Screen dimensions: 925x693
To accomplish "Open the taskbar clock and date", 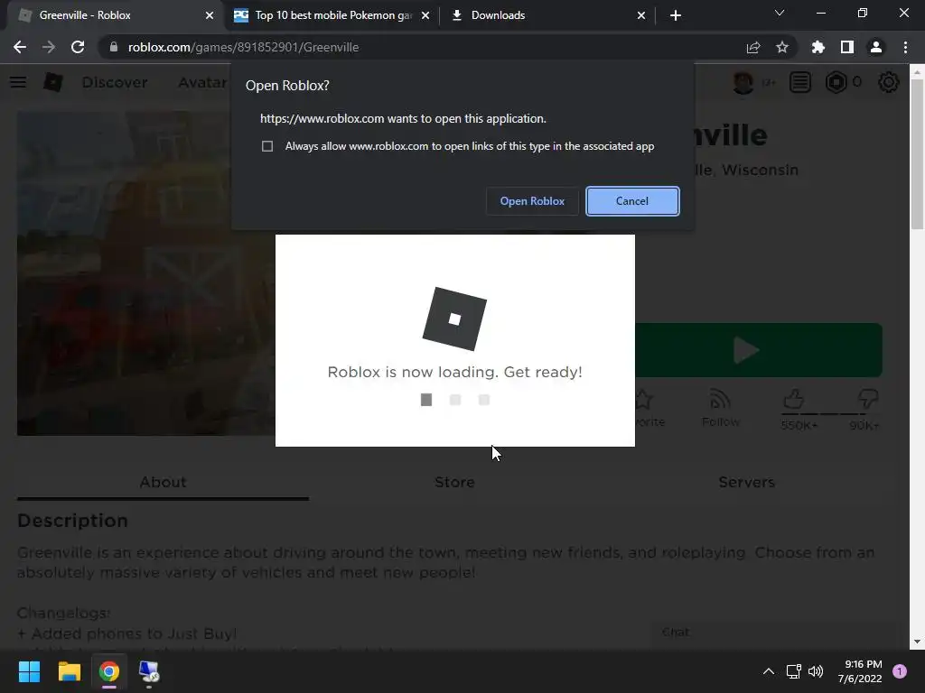I will (x=860, y=671).
